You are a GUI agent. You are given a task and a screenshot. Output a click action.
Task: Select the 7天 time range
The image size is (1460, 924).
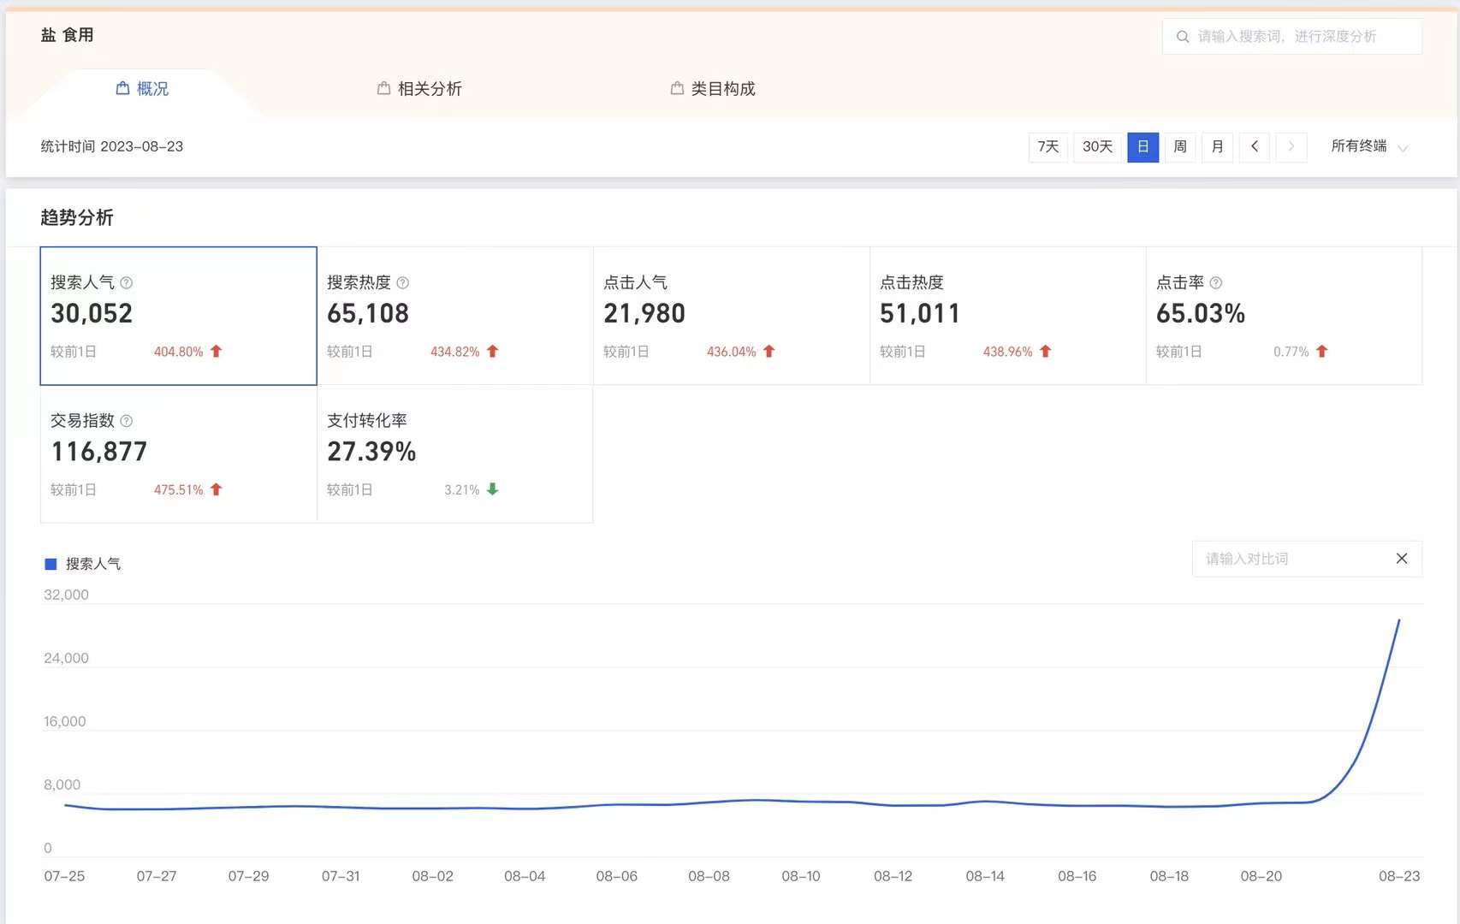[1048, 146]
